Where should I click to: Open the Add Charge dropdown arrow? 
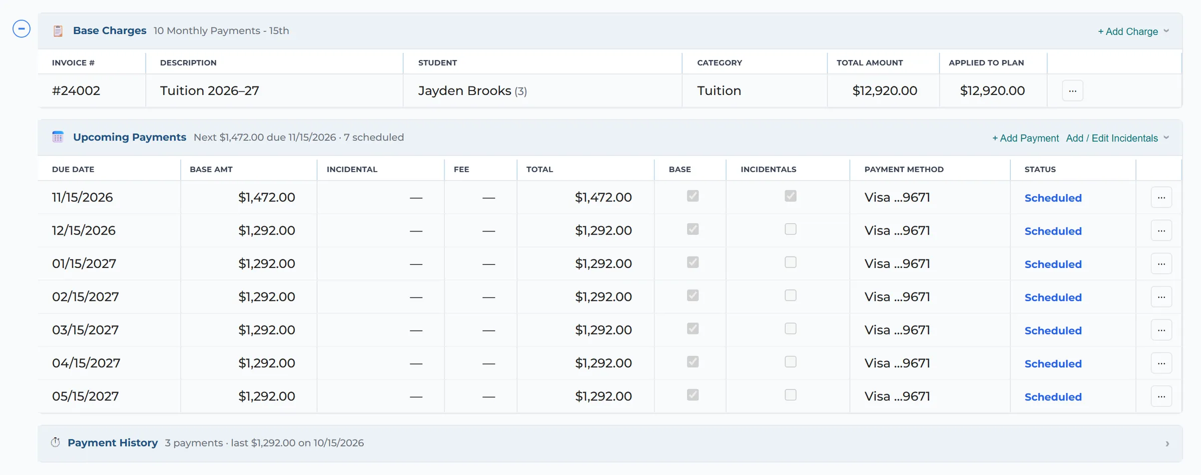tap(1166, 31)
